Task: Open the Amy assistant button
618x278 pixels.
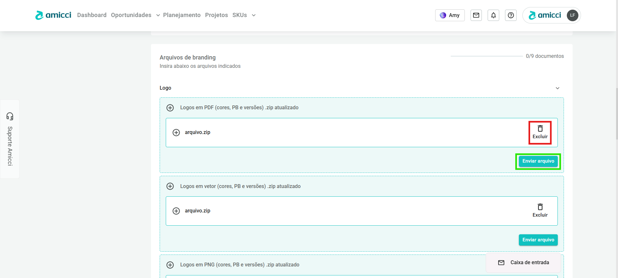Action: coord(450,15)
